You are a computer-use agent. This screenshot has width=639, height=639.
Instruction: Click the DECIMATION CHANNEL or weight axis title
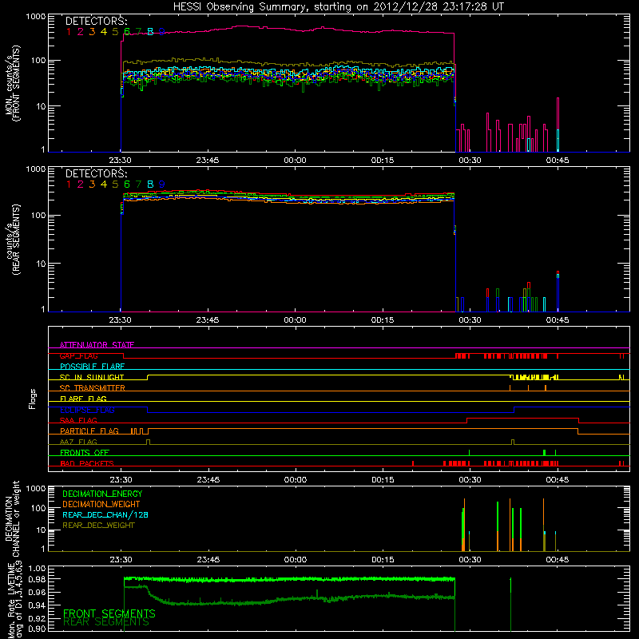click(12, 518)
